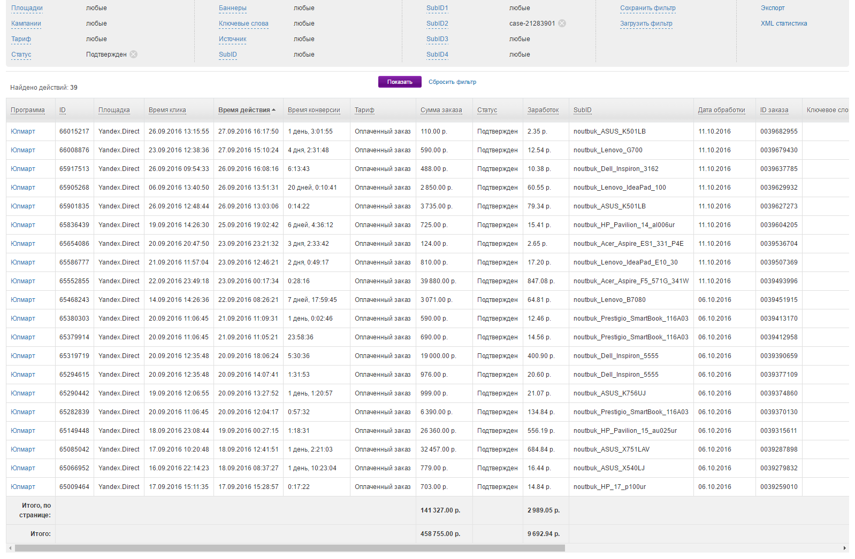Sort table by Время действия column

tap(244, 110)
